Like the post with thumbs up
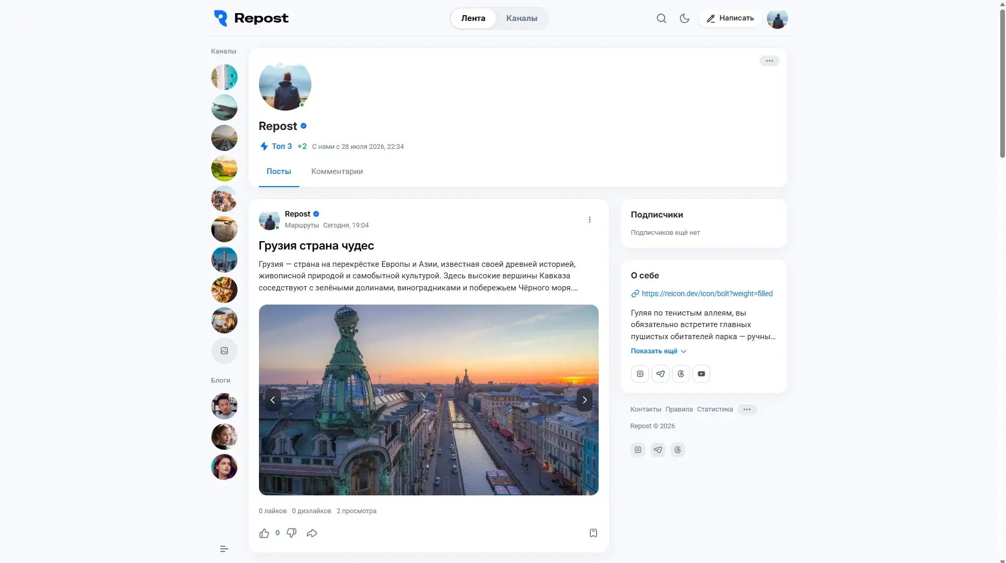1006x563 pixels. [264, 533]
